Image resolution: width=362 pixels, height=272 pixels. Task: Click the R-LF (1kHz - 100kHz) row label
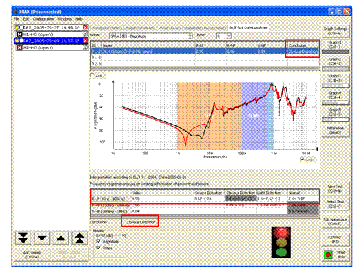click(x=111, y=199)
